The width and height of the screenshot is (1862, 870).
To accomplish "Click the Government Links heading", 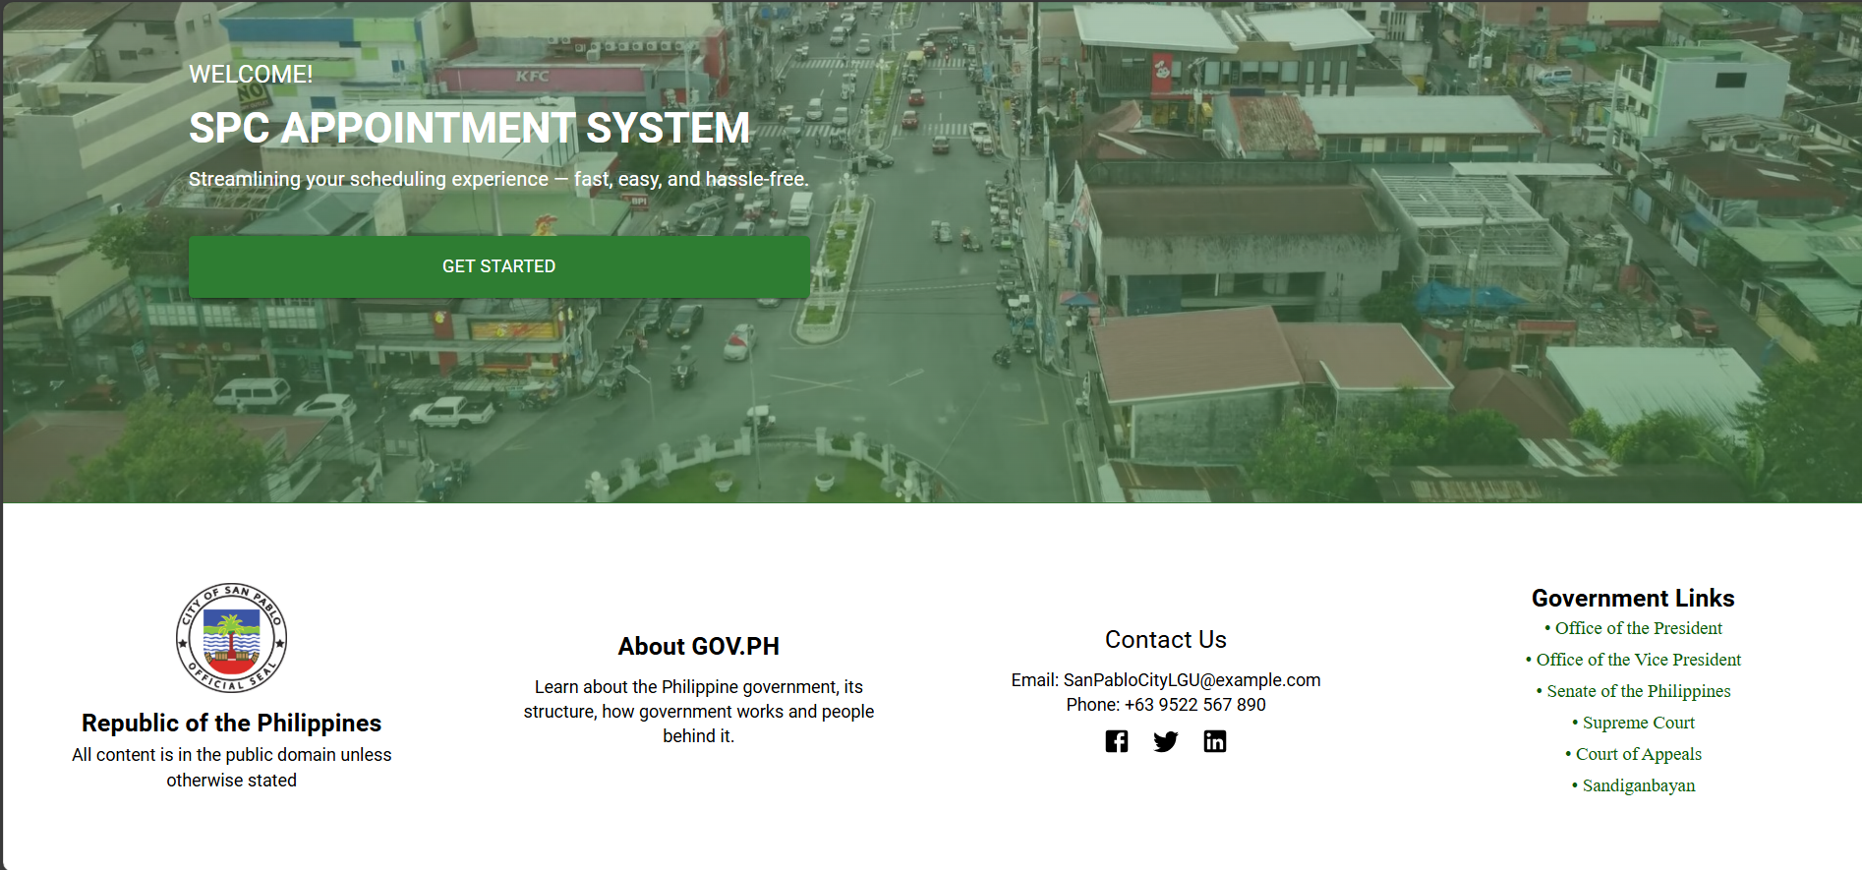I will pos(1632,598).
